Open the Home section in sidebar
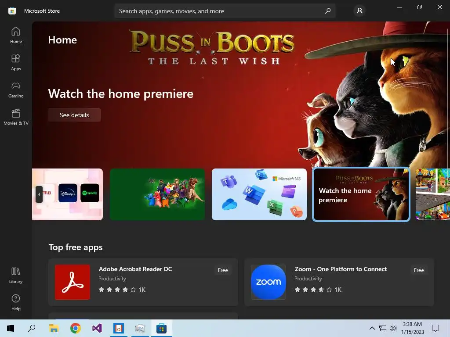 [16, 35]
